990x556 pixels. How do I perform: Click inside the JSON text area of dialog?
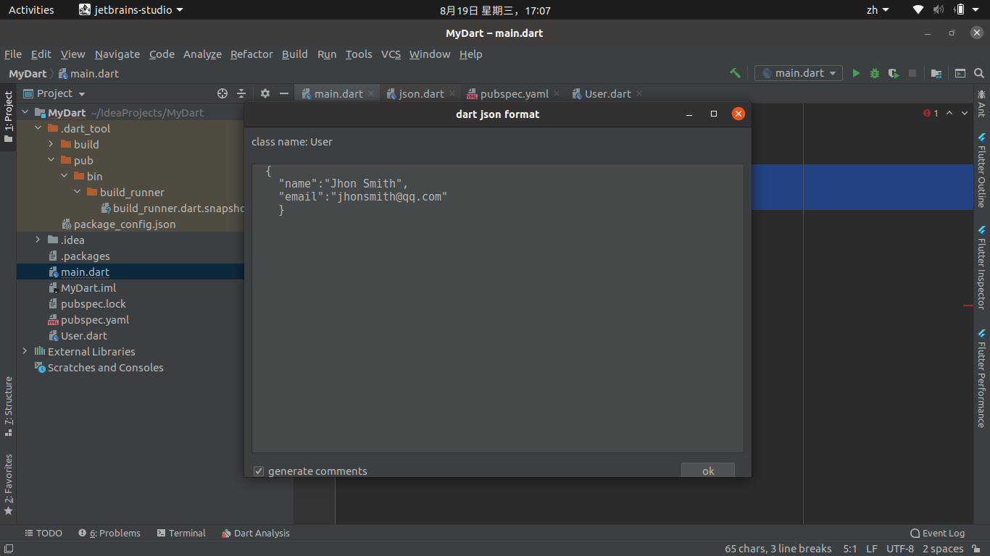point(497,308)
